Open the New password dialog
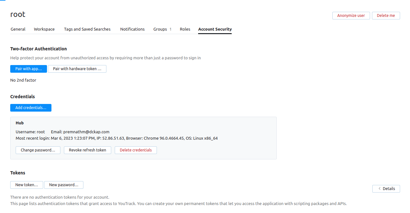This screenshot has width=410, height=213. 64,185
